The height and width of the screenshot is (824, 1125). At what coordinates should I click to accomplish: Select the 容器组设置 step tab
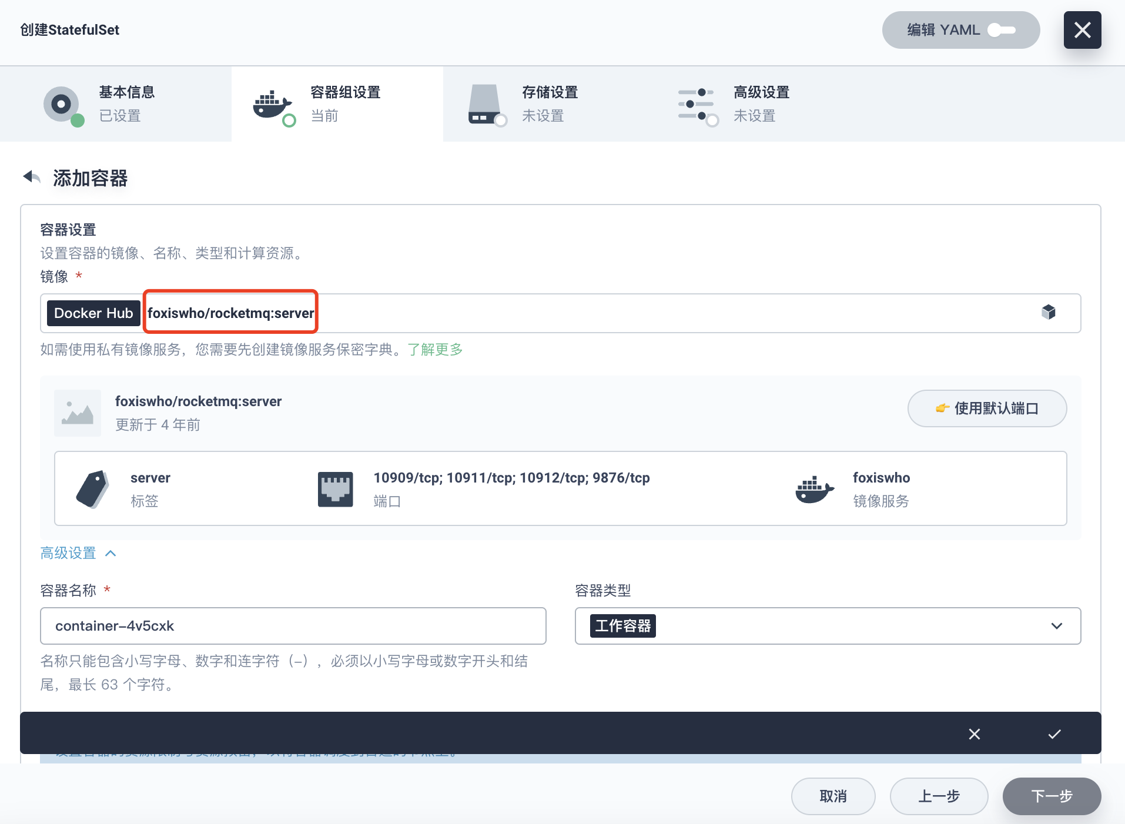point(337,104)
